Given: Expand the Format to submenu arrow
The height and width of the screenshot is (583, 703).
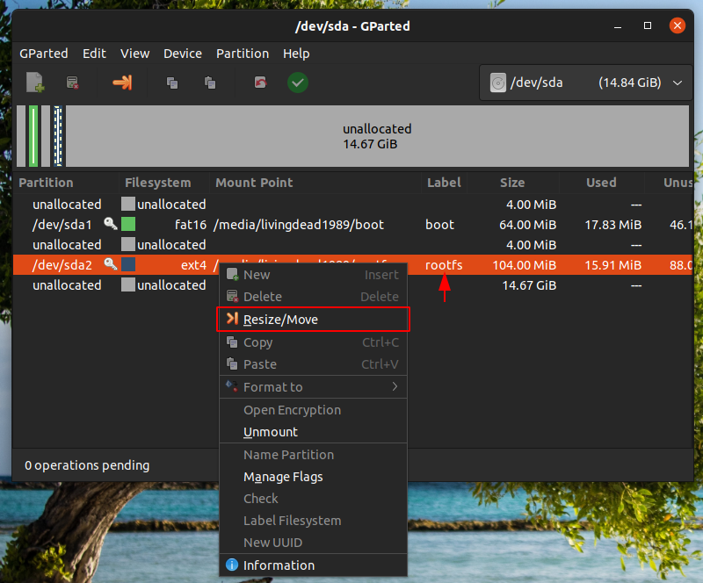Looking at the screenshot, I should [x=395, y=386].
